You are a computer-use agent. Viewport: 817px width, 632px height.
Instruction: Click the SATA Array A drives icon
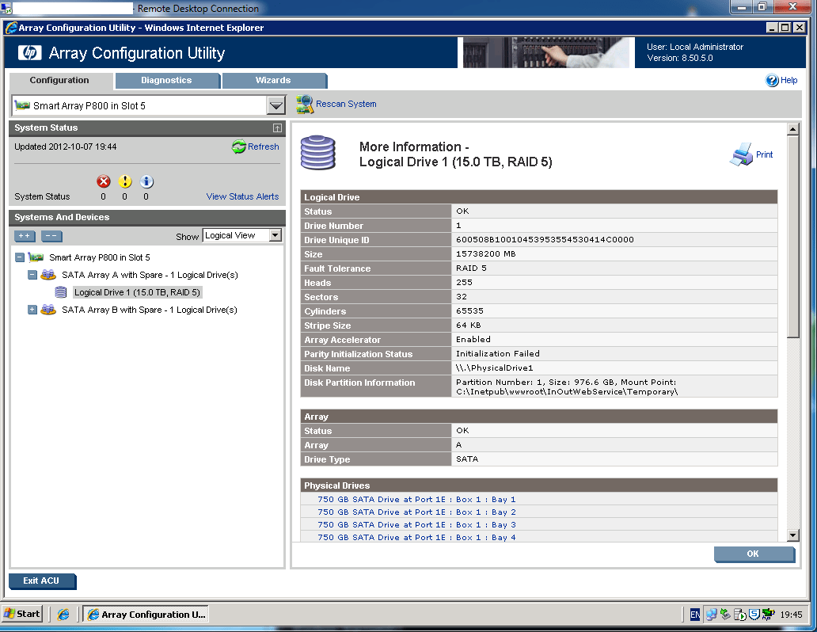coord(47,275)
